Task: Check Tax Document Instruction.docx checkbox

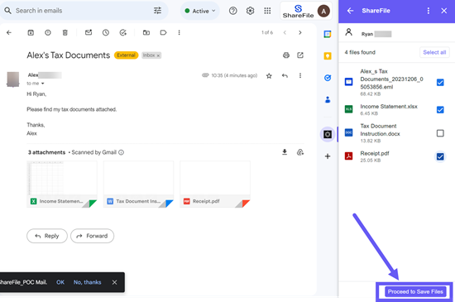Action: point(440,133)
